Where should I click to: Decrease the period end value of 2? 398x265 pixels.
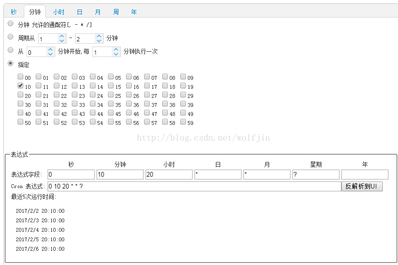[99, 40]
